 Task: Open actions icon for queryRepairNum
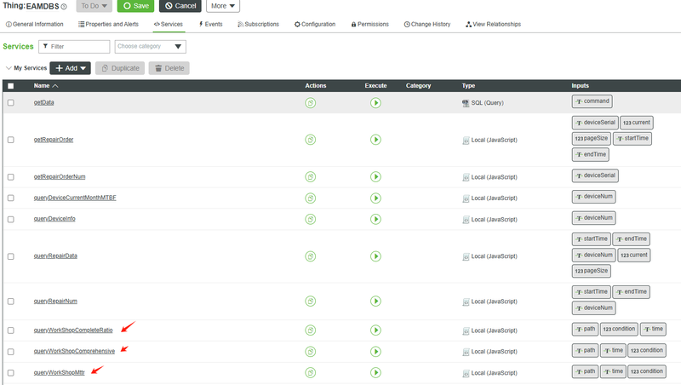click(310, 302)
